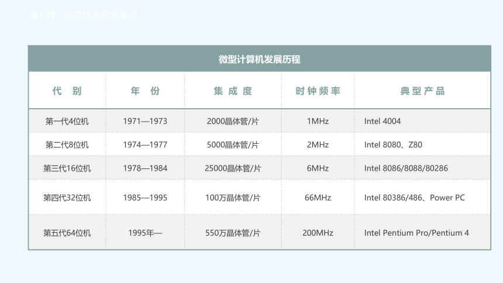Click the cell 550万晶体管/片
This screenshot has width=503, height=283.
coord(233,233)
